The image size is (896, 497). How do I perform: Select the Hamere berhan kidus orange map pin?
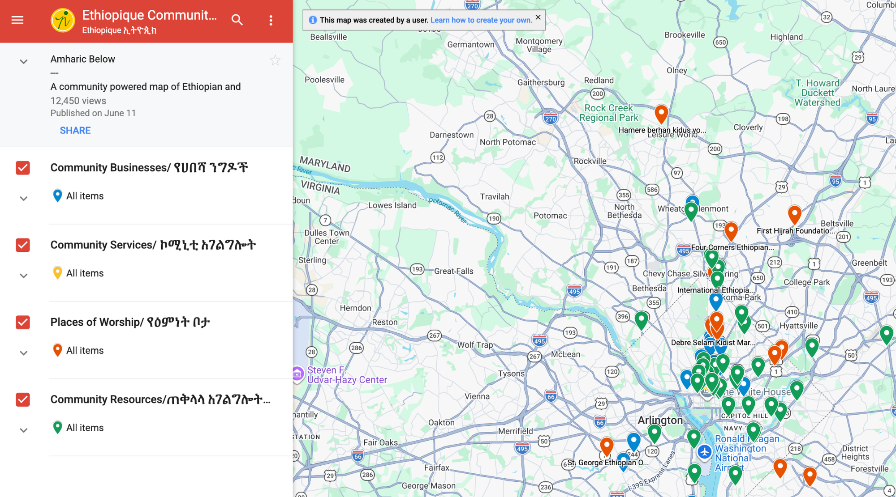pos(661,115)
